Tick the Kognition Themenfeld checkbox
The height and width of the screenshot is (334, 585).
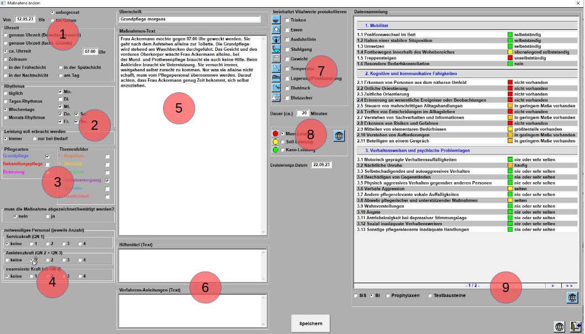click(108, 156)
